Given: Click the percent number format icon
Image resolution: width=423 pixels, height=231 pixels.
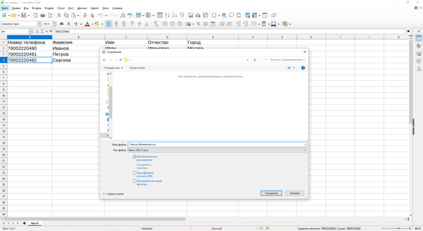Looking at the screenshot, I should pos(198,24).
